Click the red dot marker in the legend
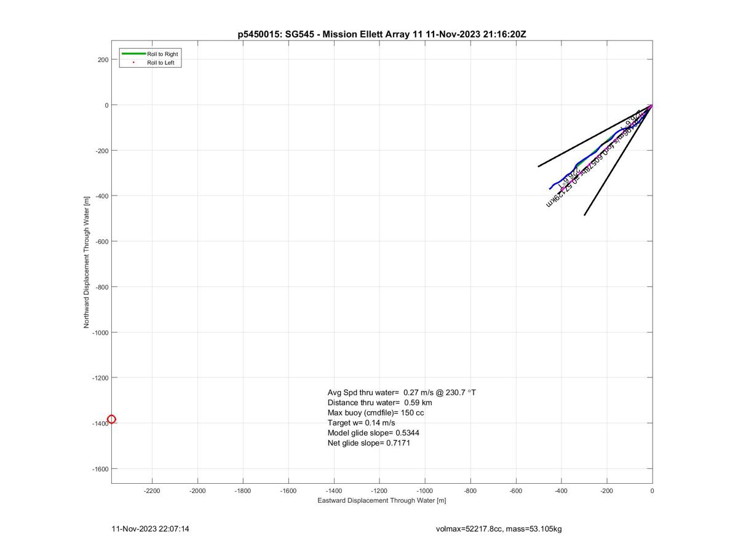Image resolution: width=738 pixels, height=544 pixels. point(133,63)
